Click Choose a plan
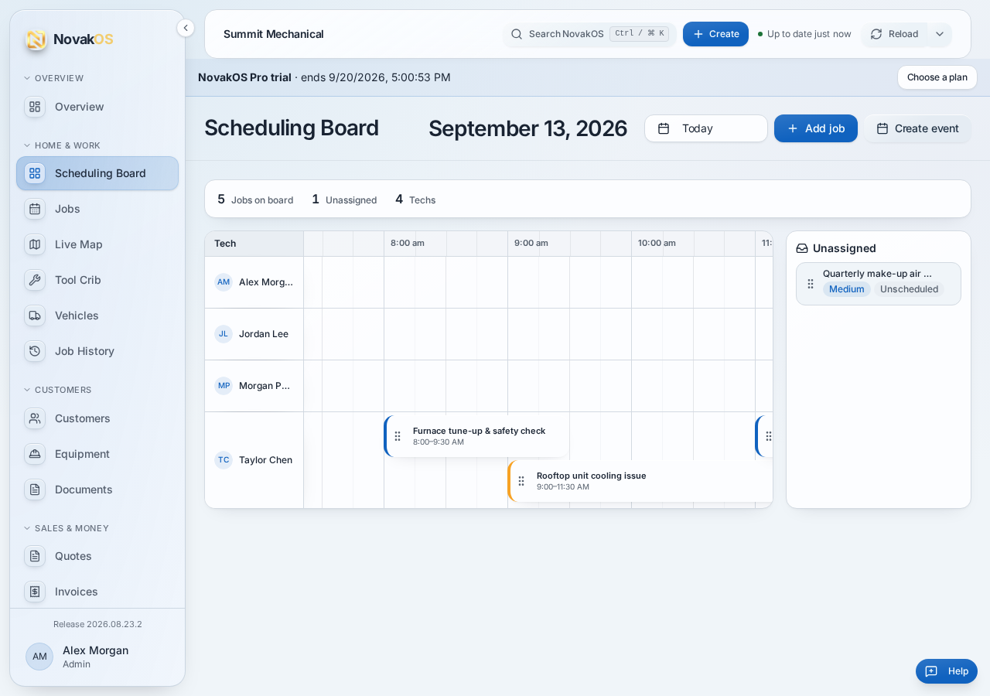 (937, 77)
